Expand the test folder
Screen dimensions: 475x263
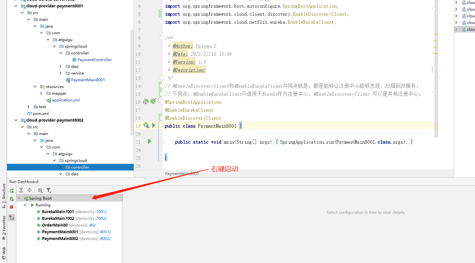[x=29, y=107]
